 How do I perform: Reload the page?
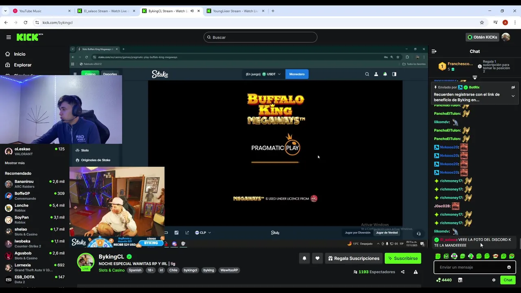25,22
